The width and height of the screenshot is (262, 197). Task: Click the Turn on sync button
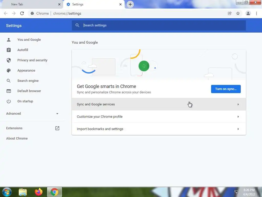pos(226,89)
